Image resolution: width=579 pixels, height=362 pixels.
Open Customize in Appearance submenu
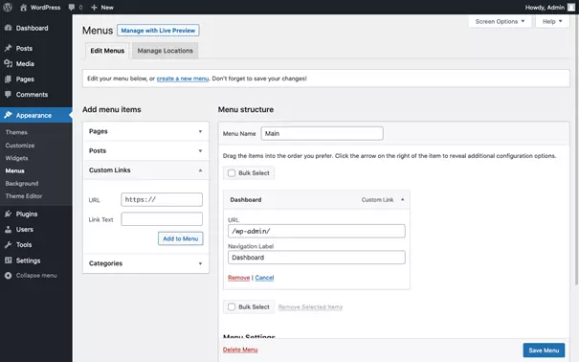click(20, 146)
